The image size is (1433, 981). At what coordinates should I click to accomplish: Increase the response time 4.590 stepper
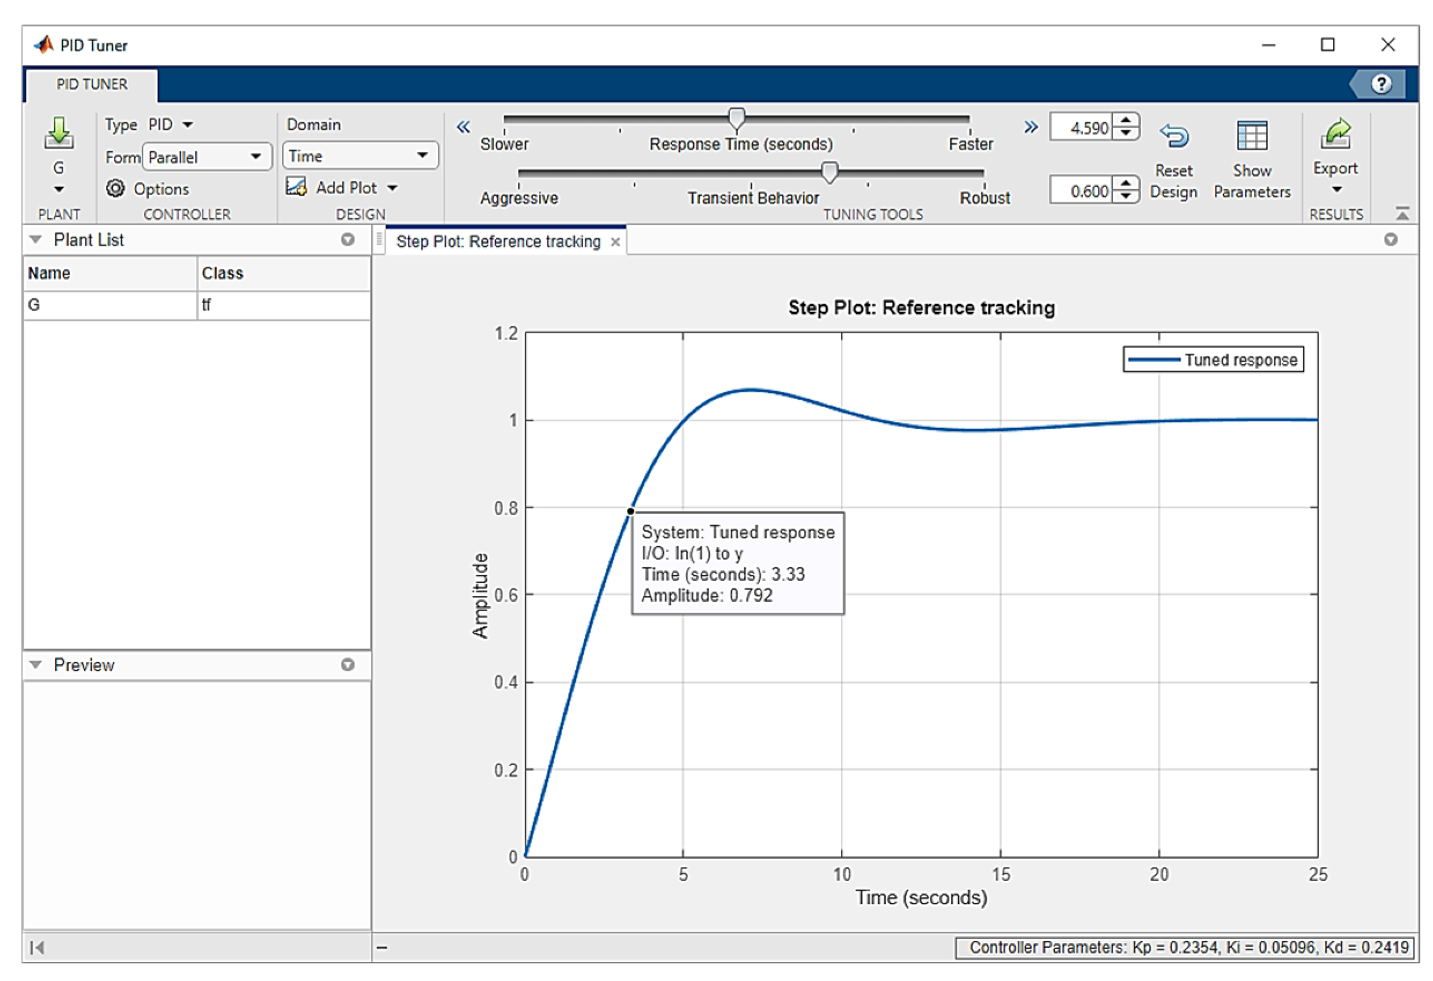1126,120
